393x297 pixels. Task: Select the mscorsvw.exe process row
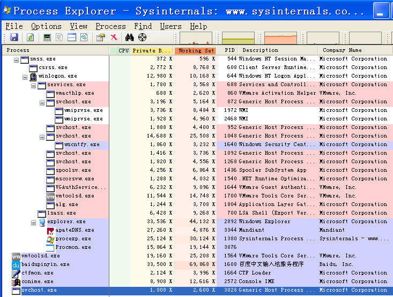coord(197,179)
